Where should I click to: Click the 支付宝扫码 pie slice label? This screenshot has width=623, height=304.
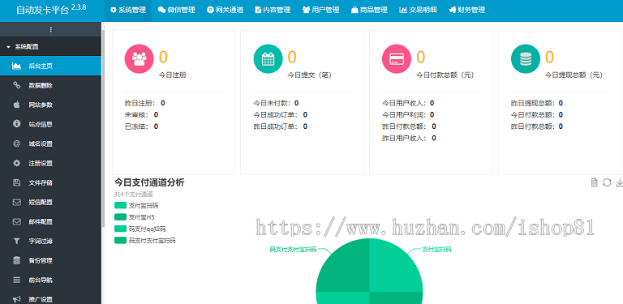coord(436,250)
